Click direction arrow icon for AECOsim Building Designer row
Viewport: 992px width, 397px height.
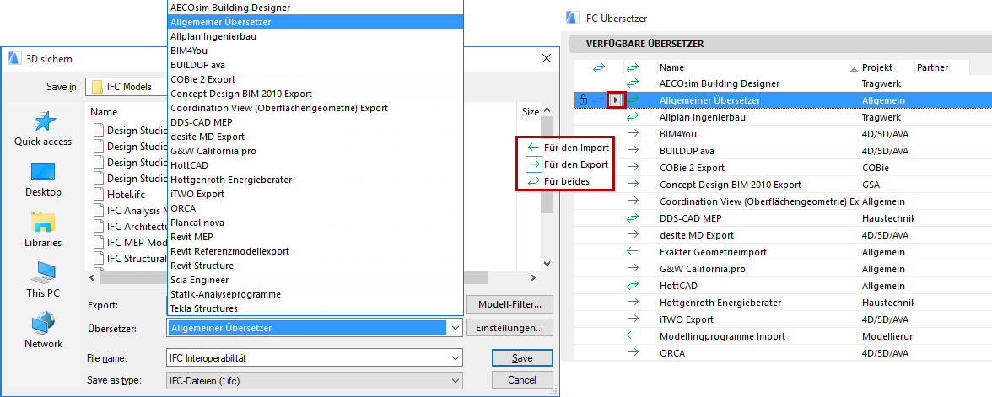(632, 83)
